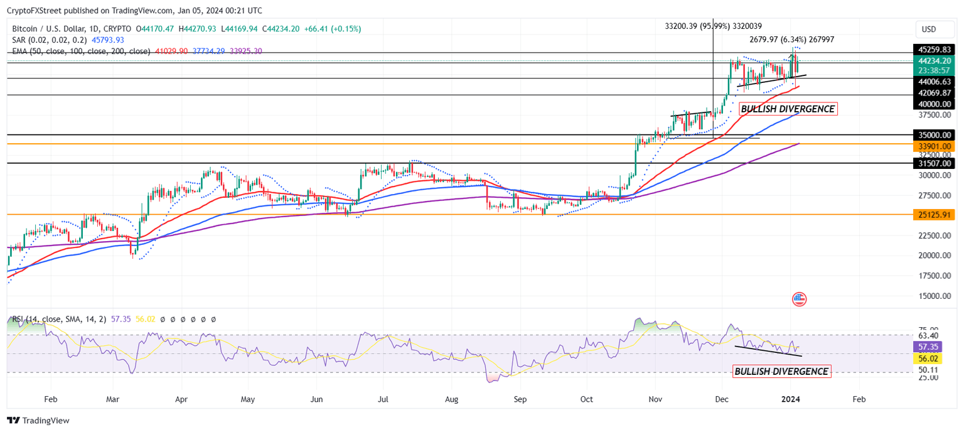Viewport: 964px width, 432px height.
Task: Click the countdown timer 23:38:57
Action: pos(933,71)
